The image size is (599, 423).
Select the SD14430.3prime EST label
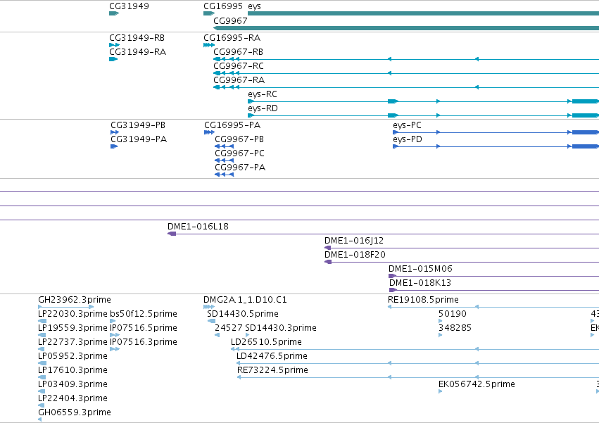point(281,328)
